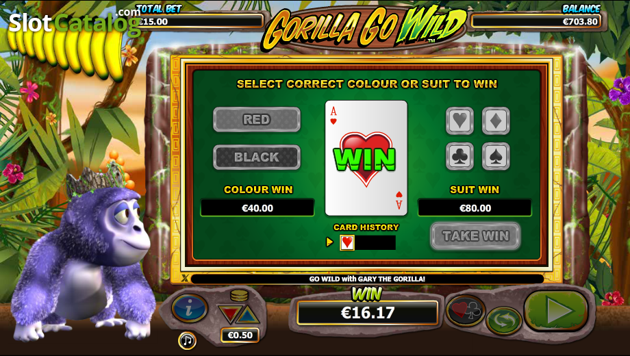Close the message bar with X icon
This screenshot has width=630, height=356.
pyautogui.click(x=185, y=278)
